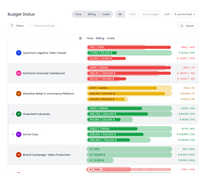212x173 pixels.
Task: Click the 743h / 17% value
Action: coord(189,88)
